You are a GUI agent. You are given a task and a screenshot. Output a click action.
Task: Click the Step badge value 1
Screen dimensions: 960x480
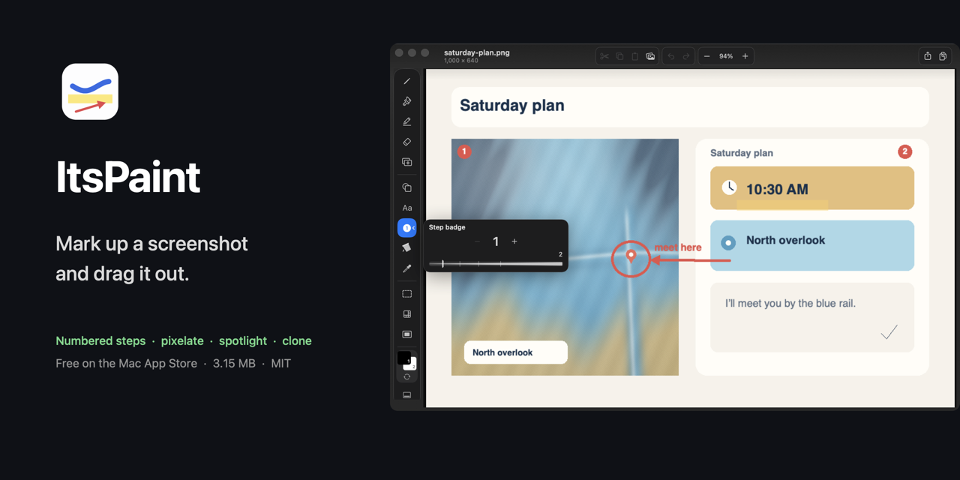click(x=496, y=241)
